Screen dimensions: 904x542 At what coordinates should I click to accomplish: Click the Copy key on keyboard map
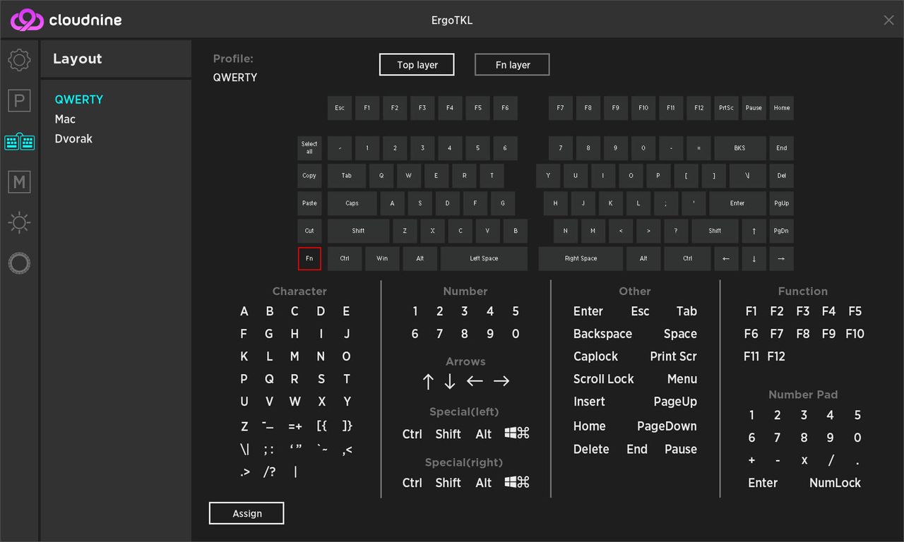point(309,176)
